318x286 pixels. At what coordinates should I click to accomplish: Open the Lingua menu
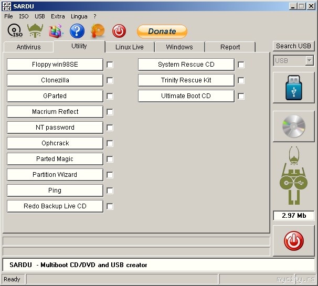[79, 16]
